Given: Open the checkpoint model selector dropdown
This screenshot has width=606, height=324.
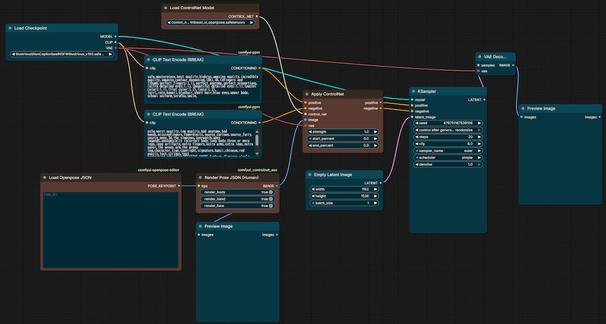Looking at the screenshot, I should tap(62, 54).
